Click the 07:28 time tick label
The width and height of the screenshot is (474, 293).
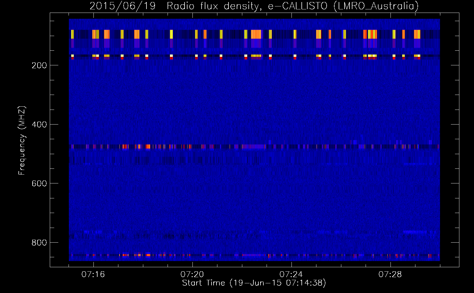390,275
